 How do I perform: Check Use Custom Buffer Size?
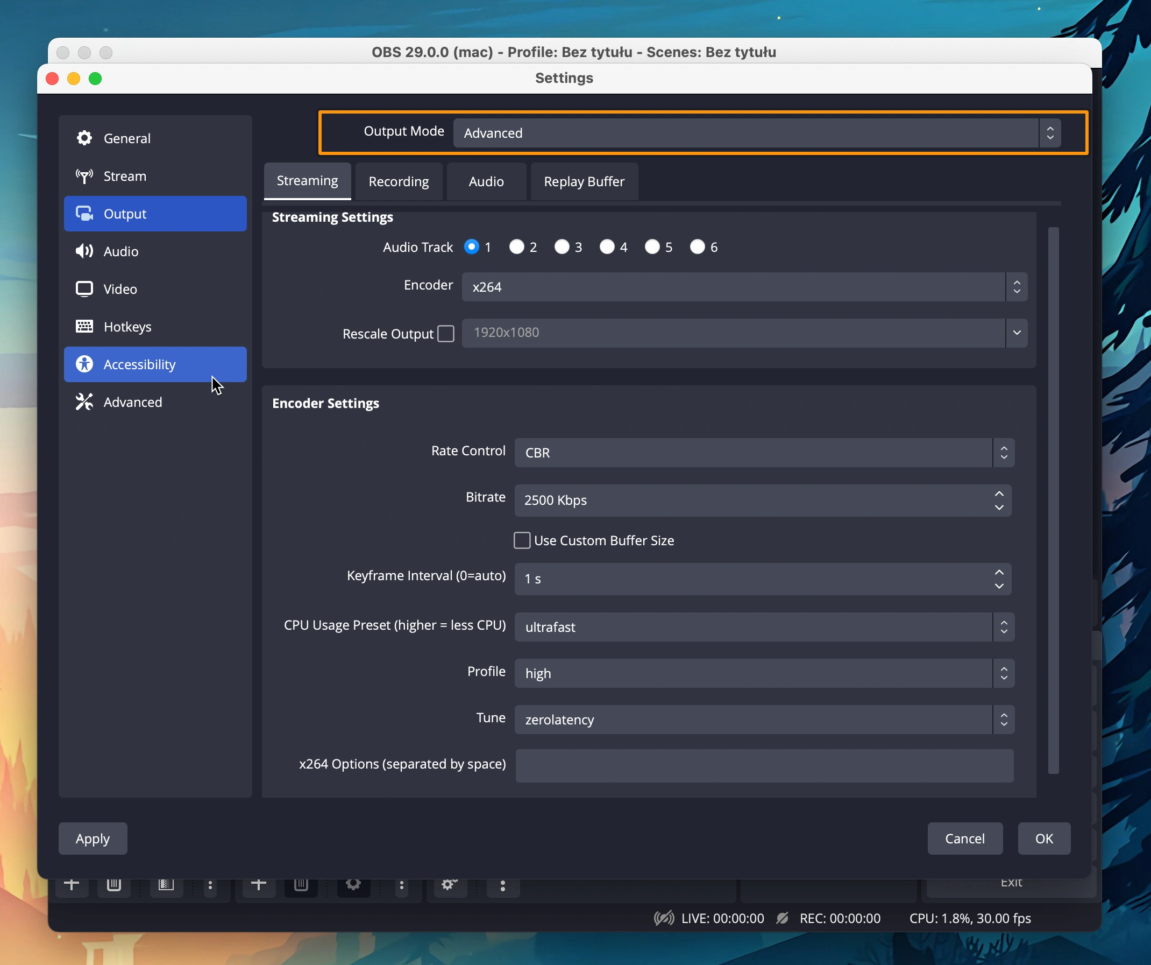point(522,540)
